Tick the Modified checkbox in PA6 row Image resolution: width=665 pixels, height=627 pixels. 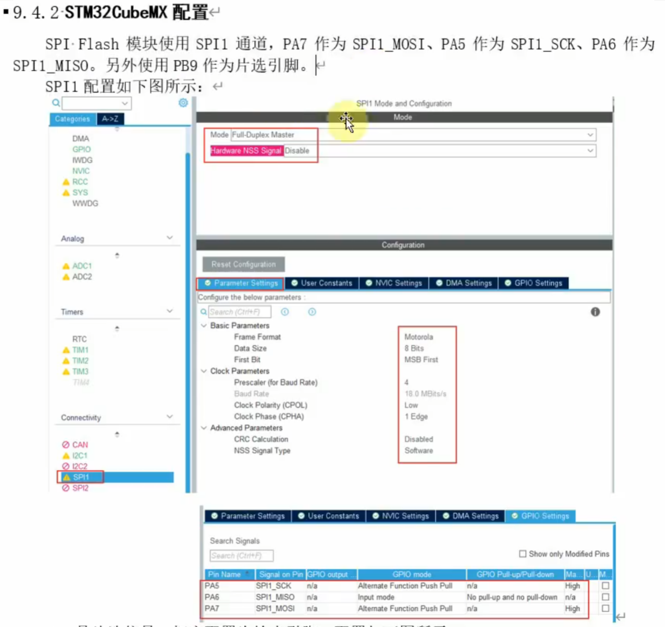[x=605, y=597]
